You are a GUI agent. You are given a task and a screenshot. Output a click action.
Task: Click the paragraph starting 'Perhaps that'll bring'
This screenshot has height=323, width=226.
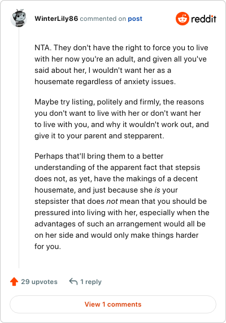tap(121, 201)
